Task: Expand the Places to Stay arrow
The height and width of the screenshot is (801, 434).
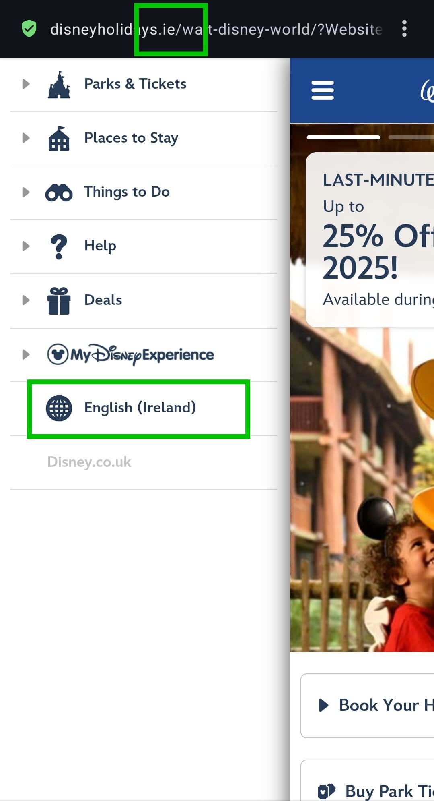Action: click(26, 138)
